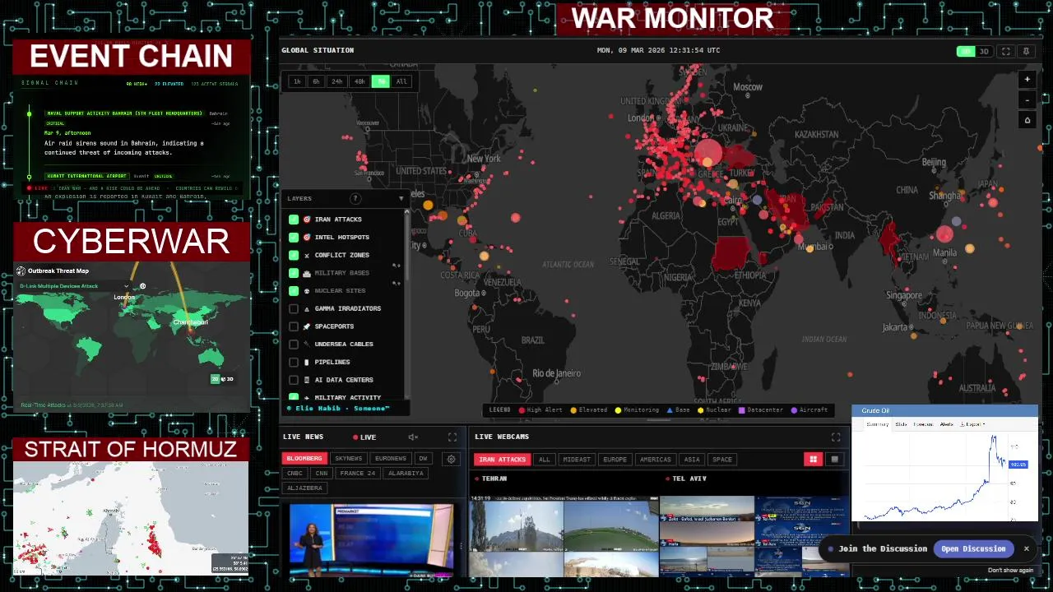The image size is (1053, 592).
Task: Collapse the Layers panel arrow
Action: [401, 198]
